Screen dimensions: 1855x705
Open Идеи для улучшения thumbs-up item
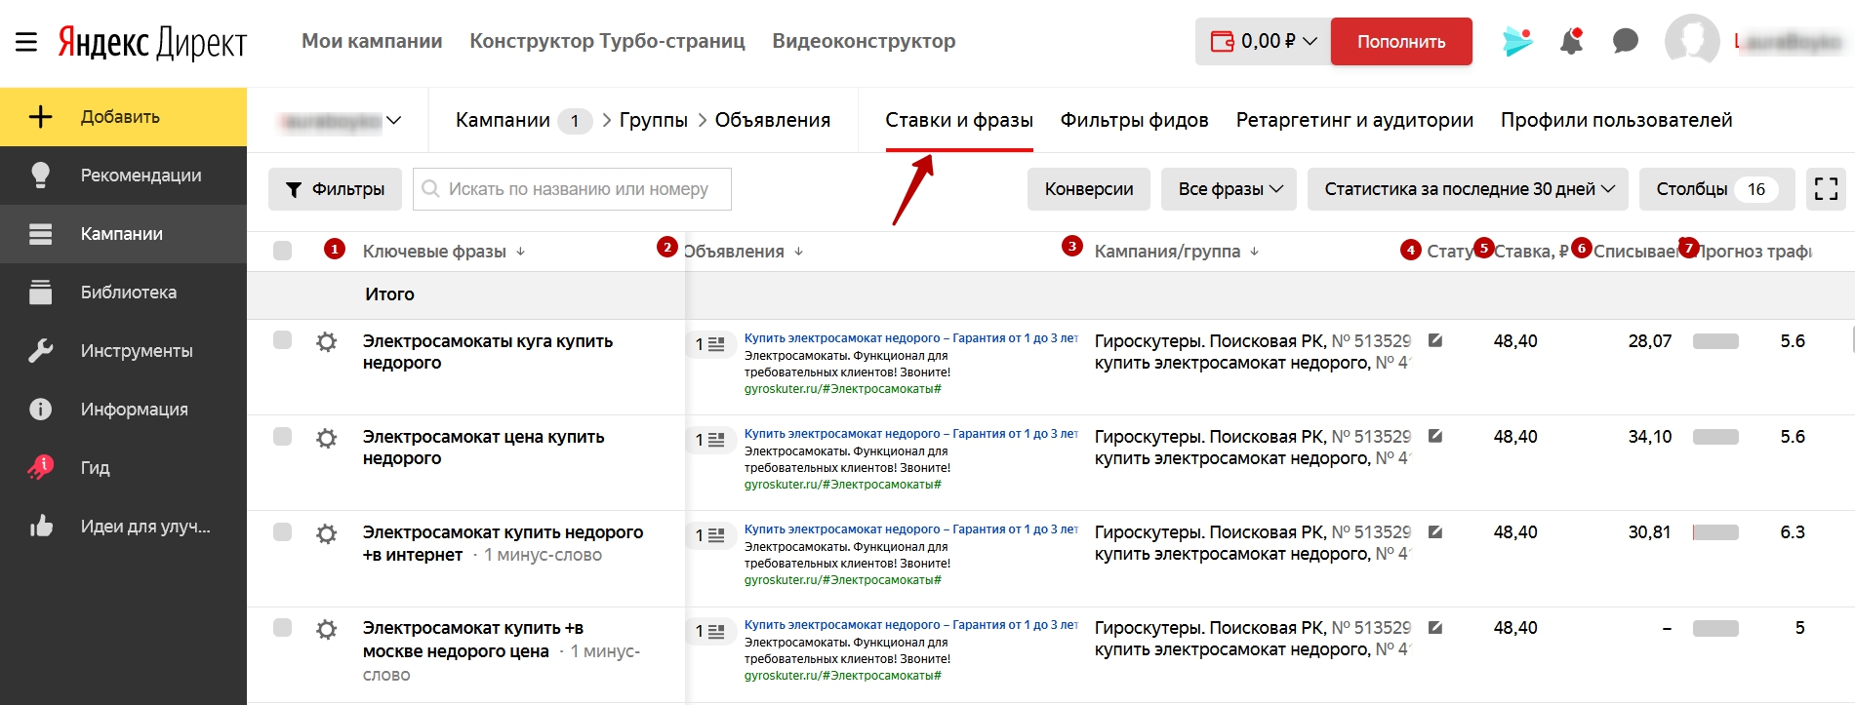pyautogui.click(x=123, y=527)
